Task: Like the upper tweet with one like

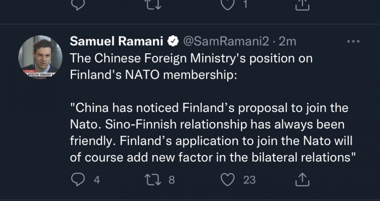Action: tap(228, 4)
